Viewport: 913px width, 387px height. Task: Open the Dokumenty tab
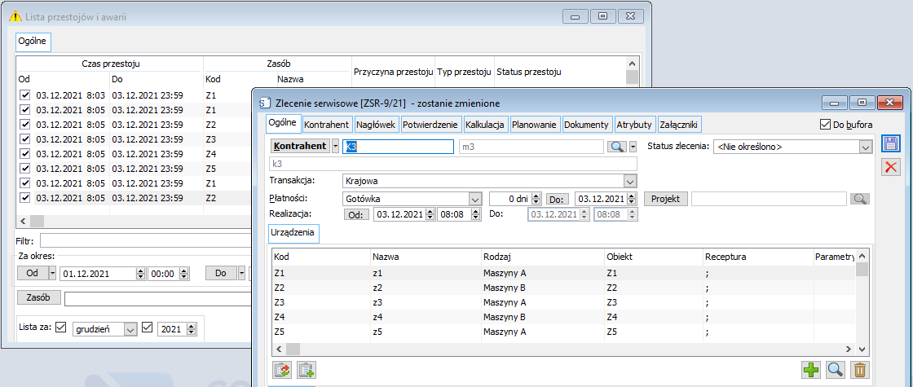point(587,125)
